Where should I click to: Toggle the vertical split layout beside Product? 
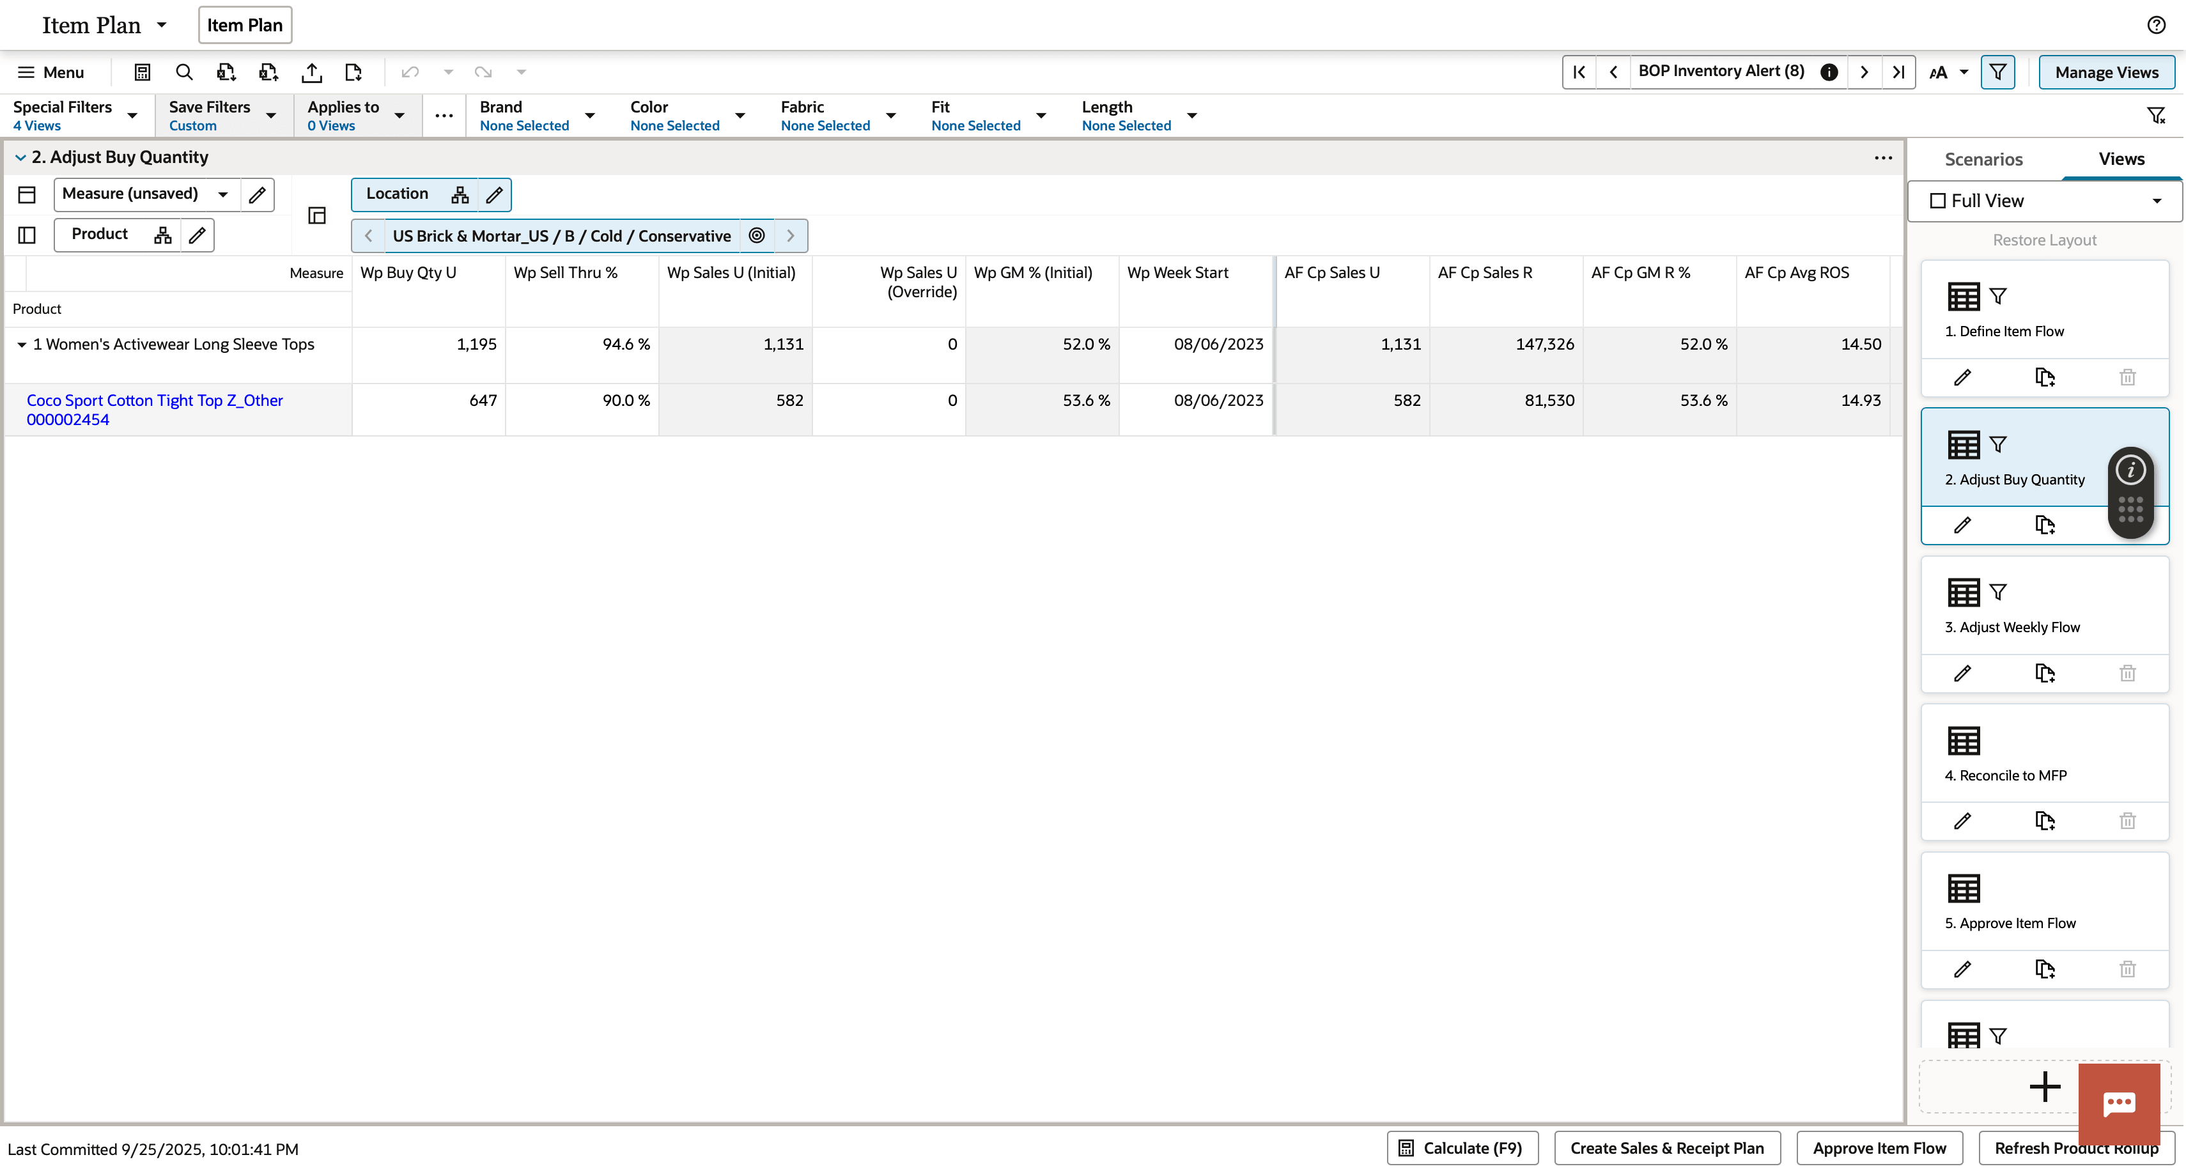(26, 235)
